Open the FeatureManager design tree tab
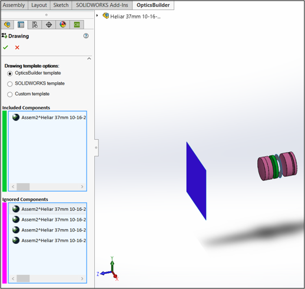Screen dimensions: 305x289 point(7,25)
